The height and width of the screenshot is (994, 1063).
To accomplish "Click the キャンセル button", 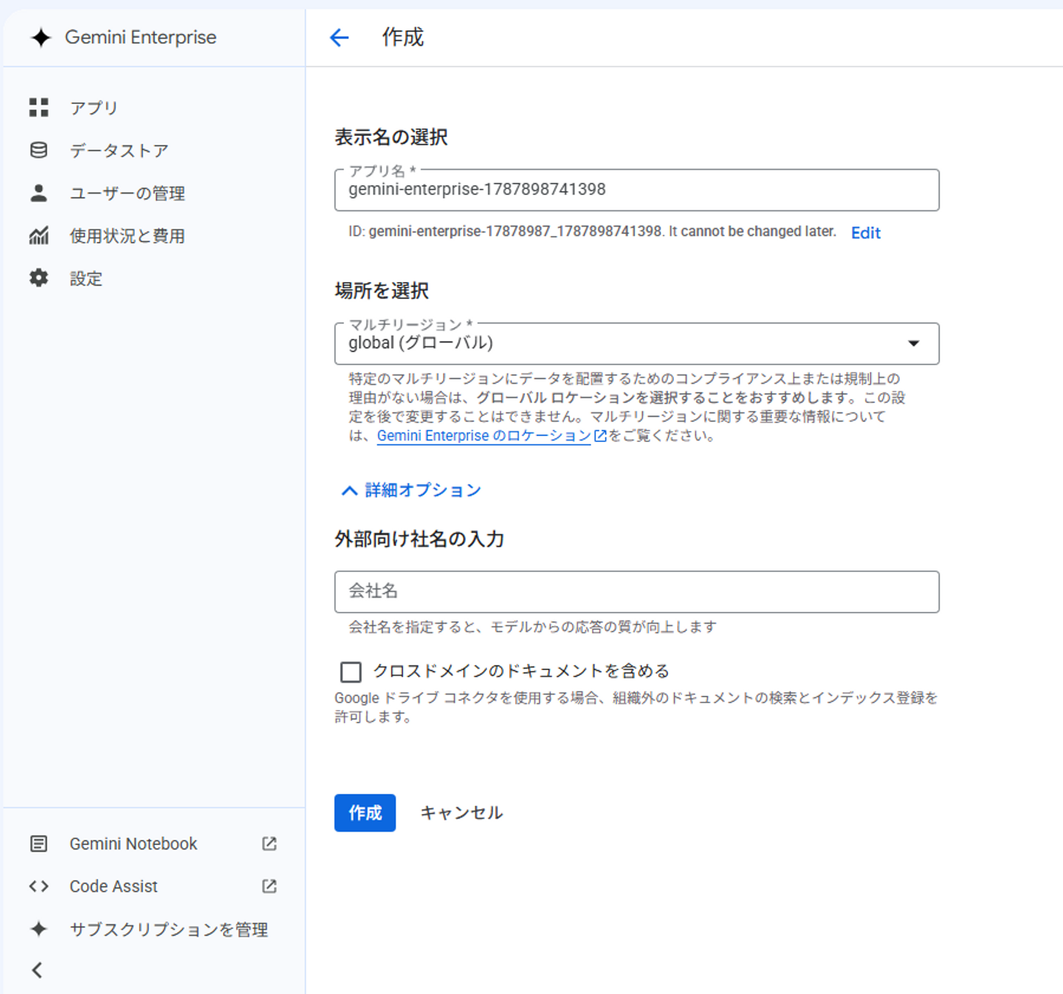I will 461,812.
